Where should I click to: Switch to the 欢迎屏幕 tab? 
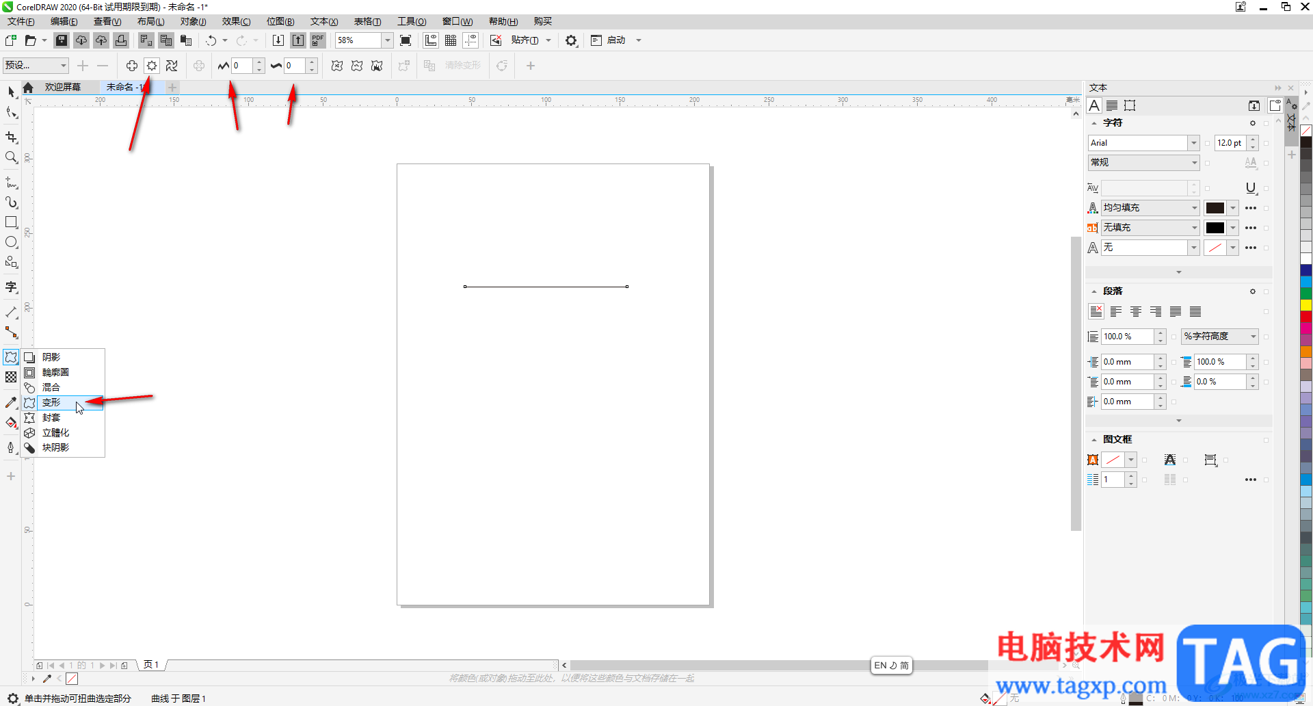pyautogui.click(x=63, y=88)
